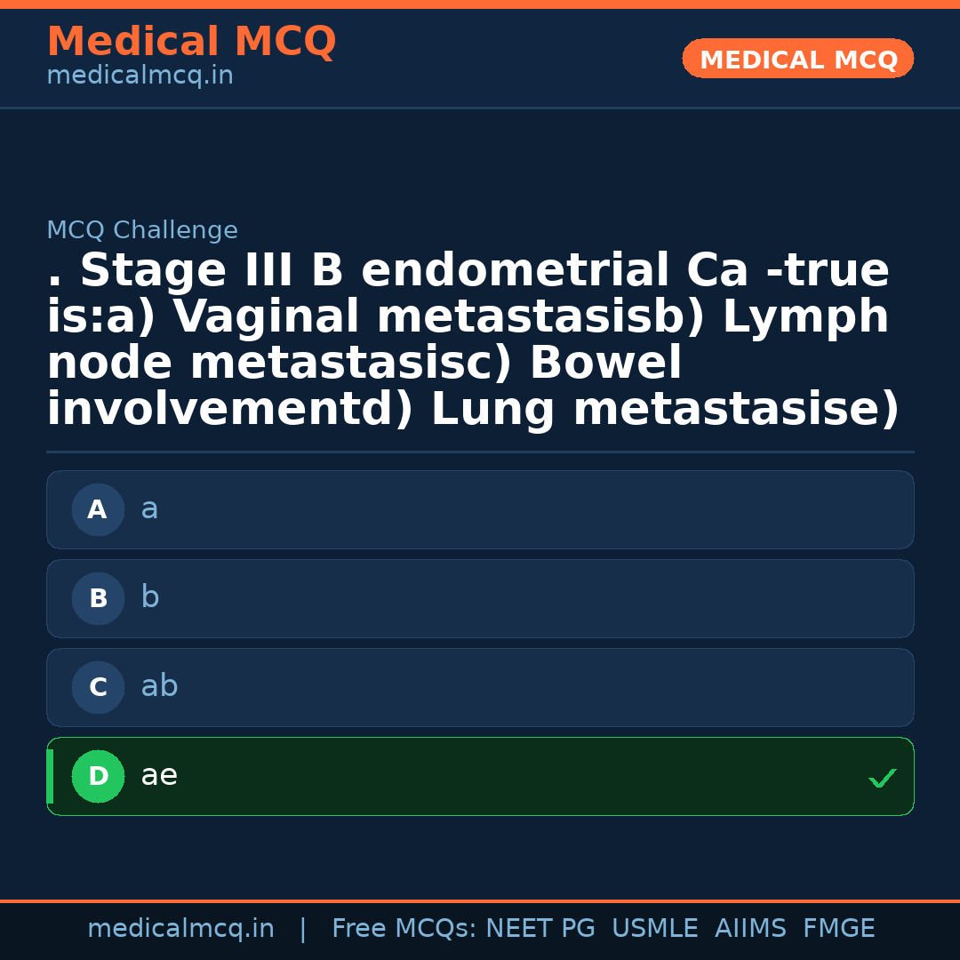Click the circular B badge icon
This screenshot has width=960, height=960.
tap(98, 598)
